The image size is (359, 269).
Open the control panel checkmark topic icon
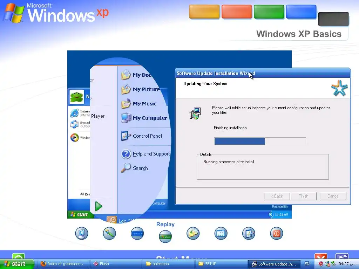(249, 233)
